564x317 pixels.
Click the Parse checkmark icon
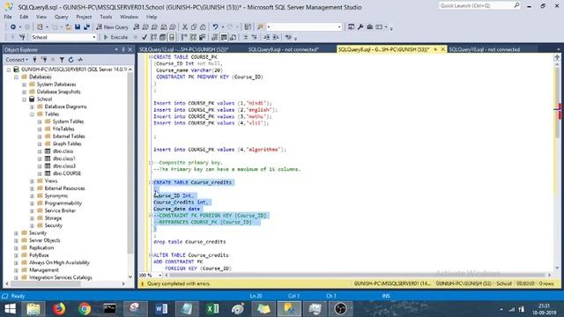tap(145, 37)
